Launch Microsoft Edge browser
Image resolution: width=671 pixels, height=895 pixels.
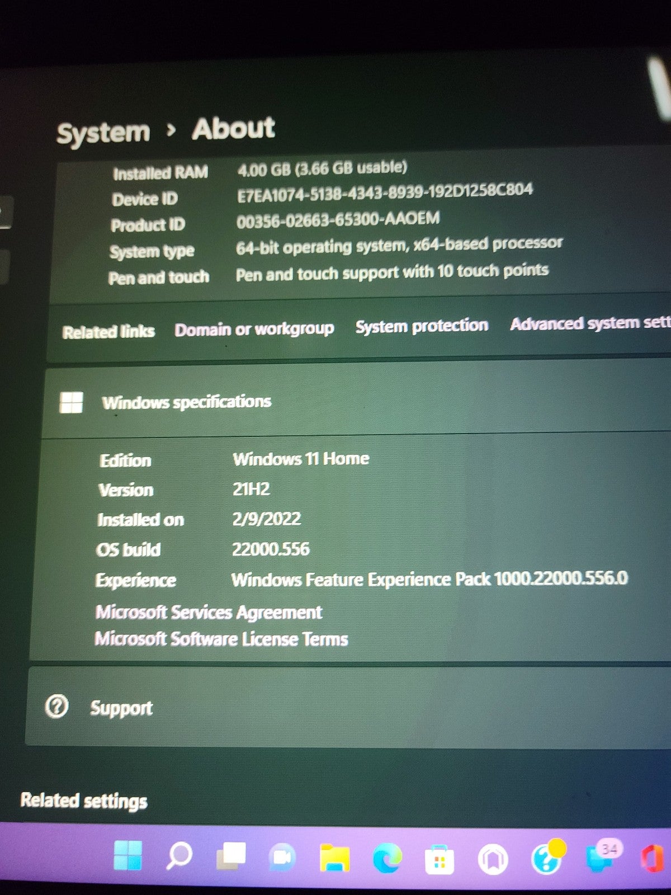click(387, 858)
